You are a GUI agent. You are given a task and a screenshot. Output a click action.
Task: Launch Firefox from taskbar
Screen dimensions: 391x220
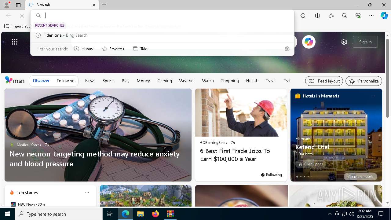point(155,214)
